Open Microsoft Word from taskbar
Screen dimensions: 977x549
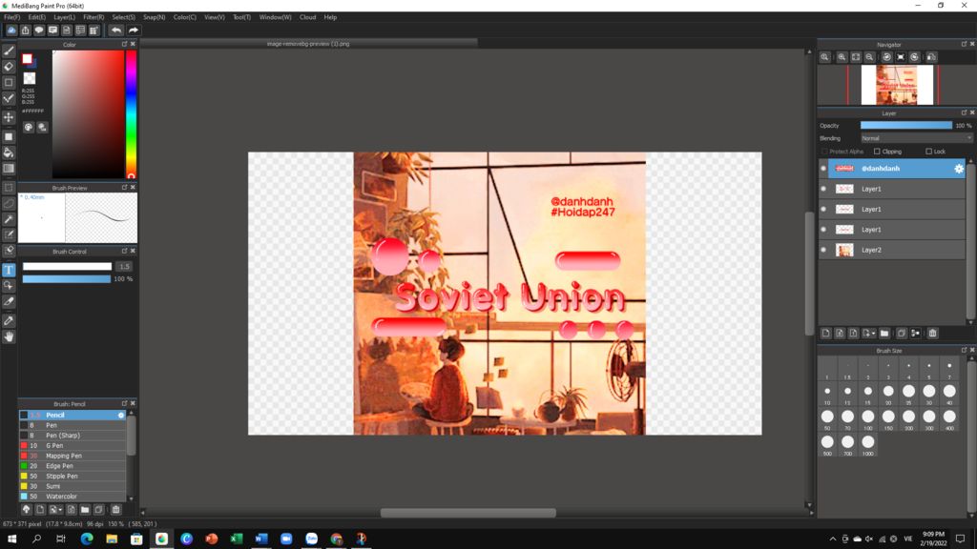(261, 539)
